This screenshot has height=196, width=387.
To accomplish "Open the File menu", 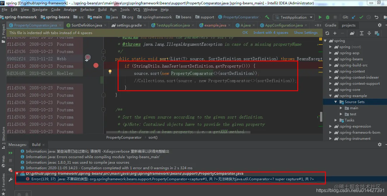I will (x=5, y=10).
